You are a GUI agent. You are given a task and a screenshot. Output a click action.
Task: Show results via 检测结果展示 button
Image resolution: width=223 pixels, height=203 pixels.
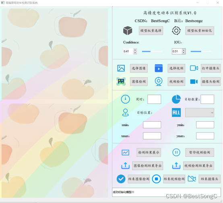[x=149, y=153]
